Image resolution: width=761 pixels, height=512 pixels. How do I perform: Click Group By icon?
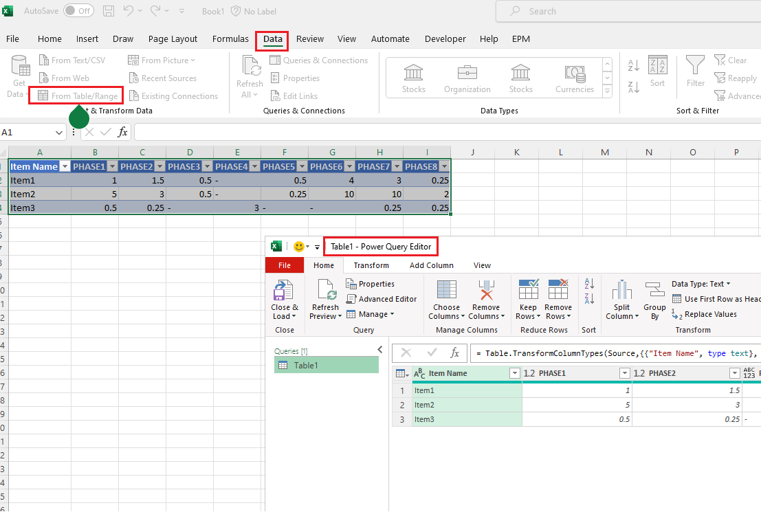(654, 290)
